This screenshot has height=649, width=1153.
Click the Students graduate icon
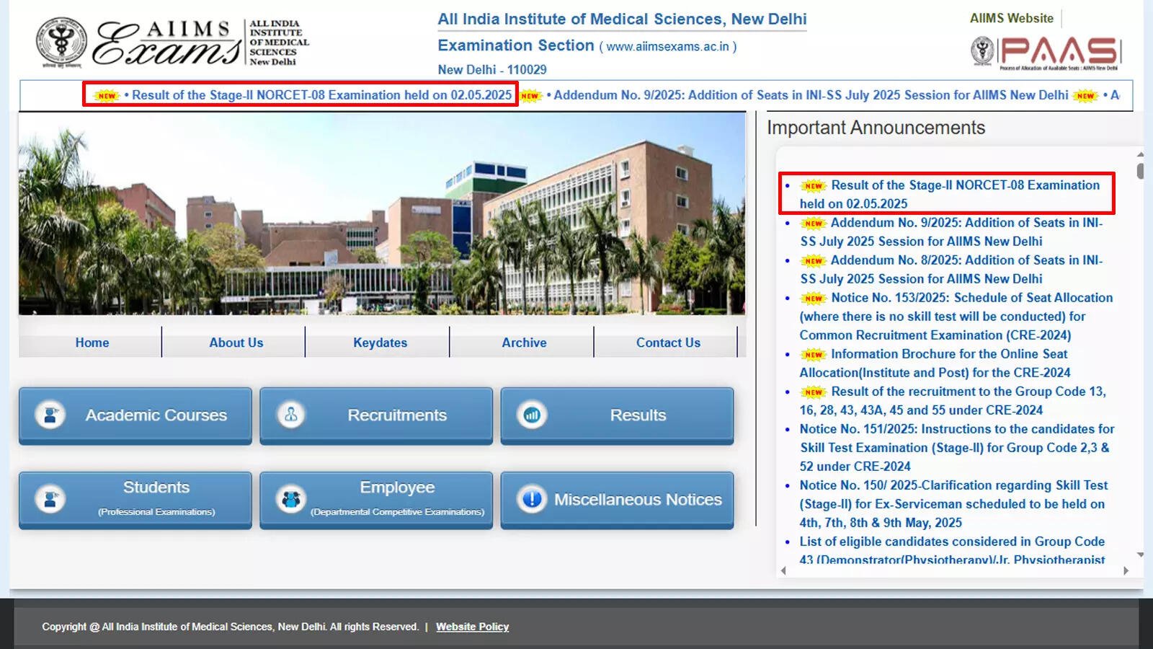[50, 499]
